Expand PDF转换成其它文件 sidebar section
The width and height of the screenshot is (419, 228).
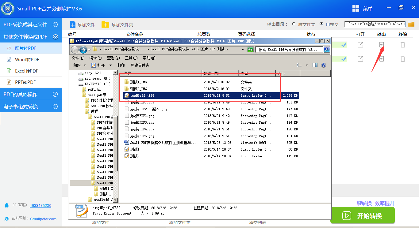[31, 24]
